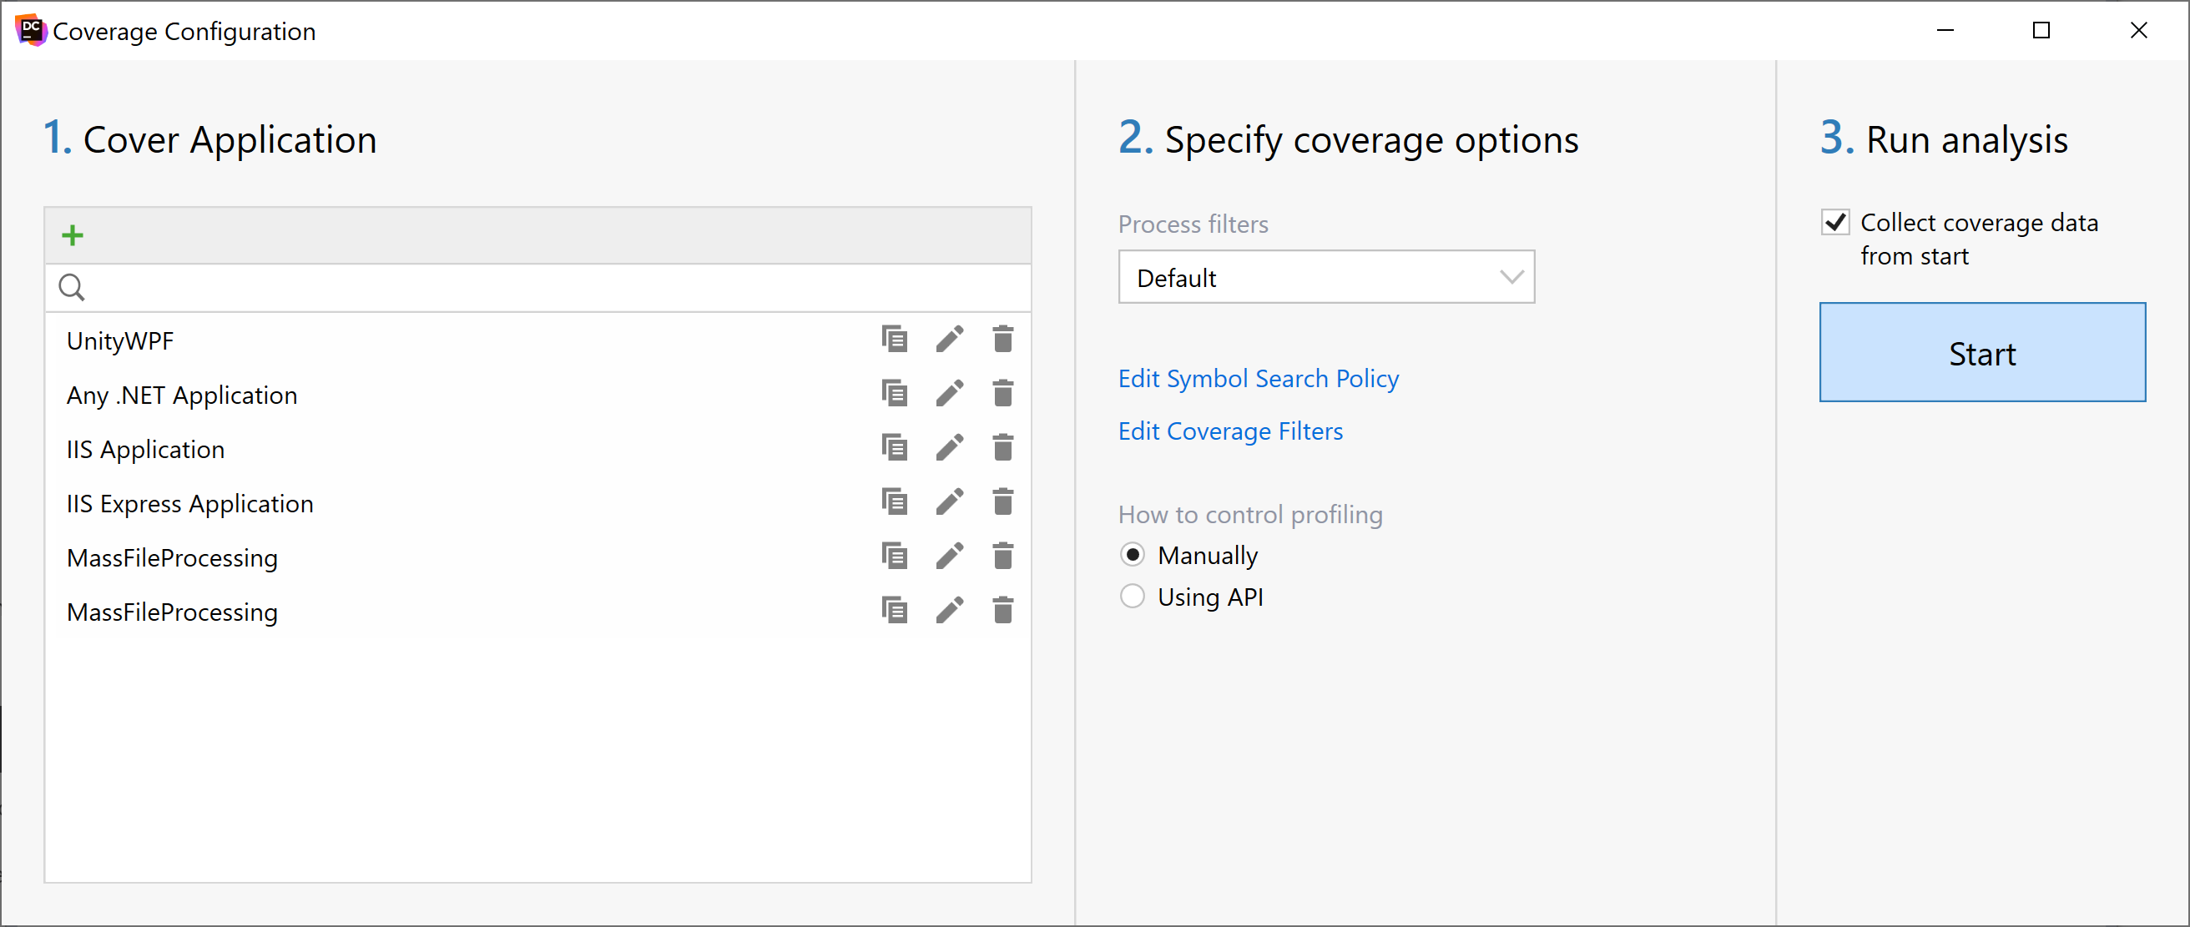2190x927 pixels.
Task: Open Edit Symbol Search Policy
Action: coord(1258,378)
